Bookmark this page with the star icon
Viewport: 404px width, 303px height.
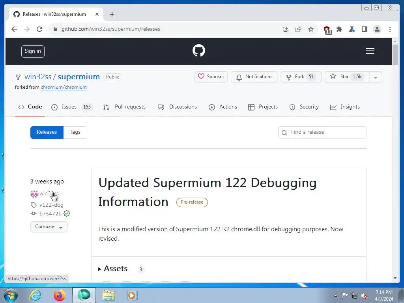click(311, 29)
